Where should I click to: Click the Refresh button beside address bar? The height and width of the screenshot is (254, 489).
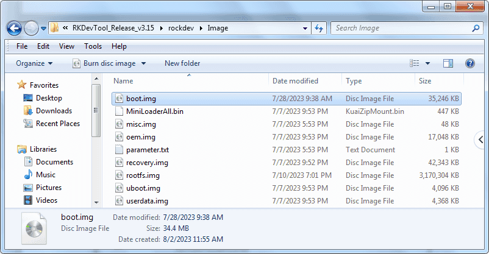319,28
